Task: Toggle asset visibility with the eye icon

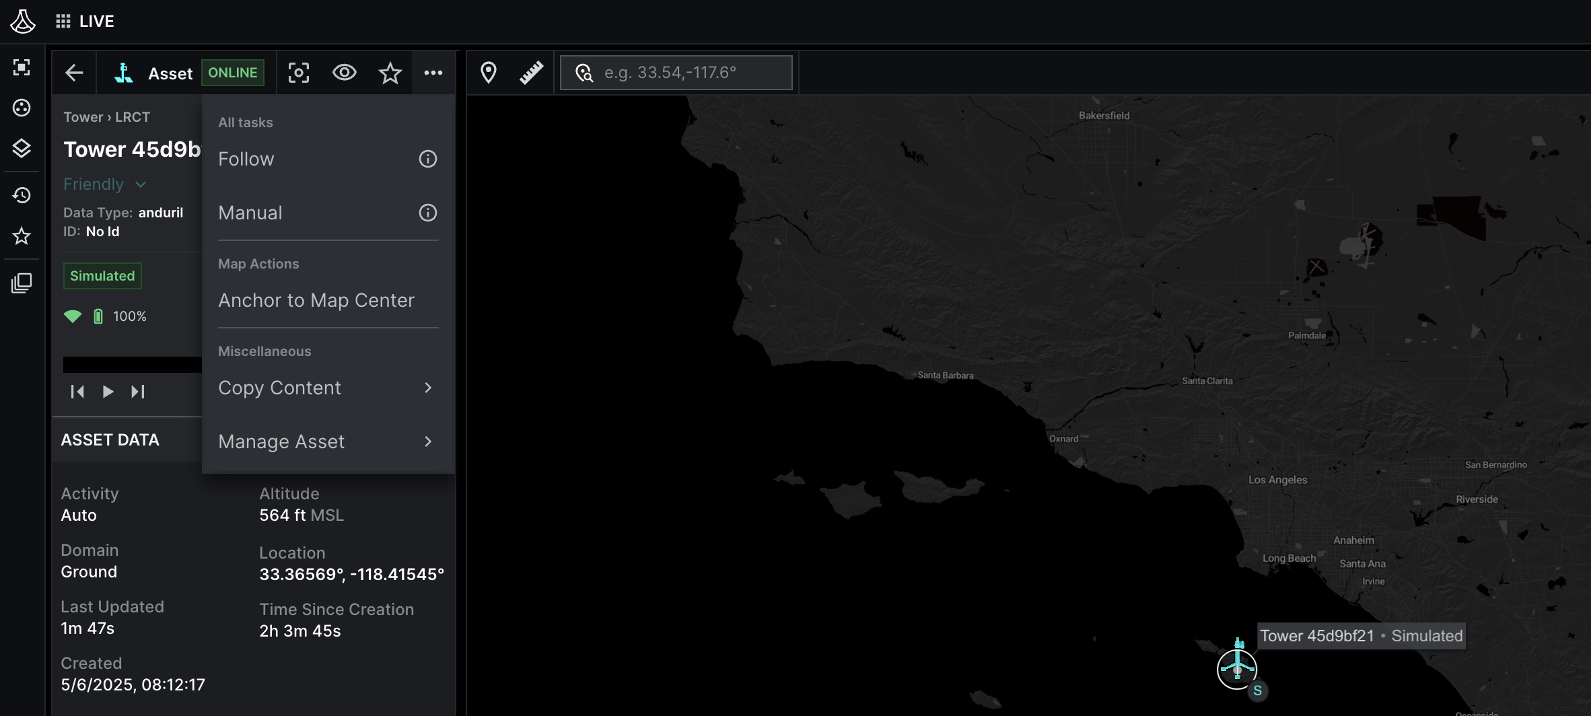Action: pyautogui.click(x=344, y=72)
